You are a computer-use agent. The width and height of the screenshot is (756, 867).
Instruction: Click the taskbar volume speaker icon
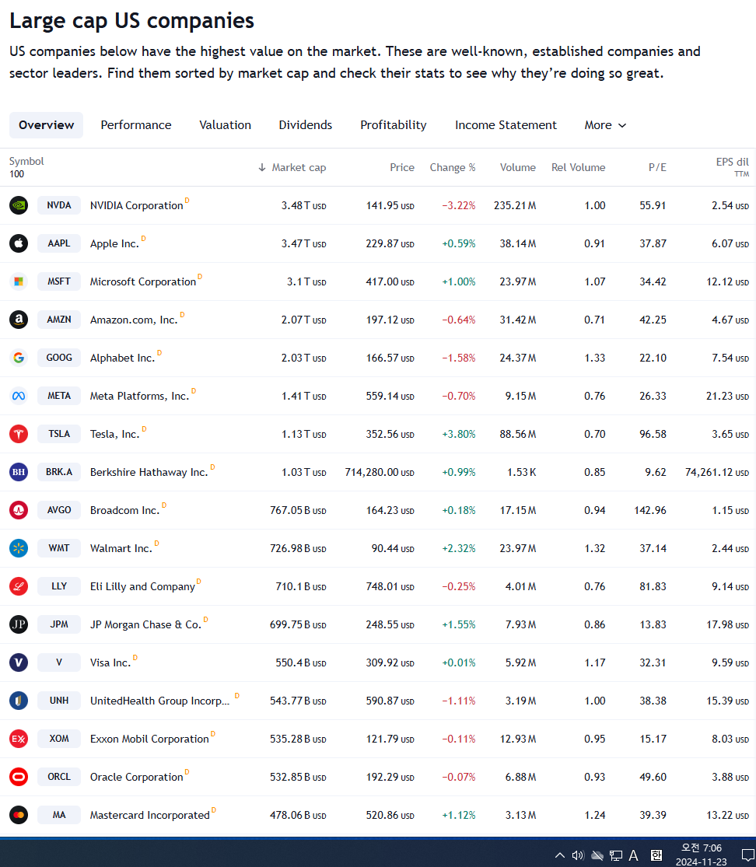point(578,855)
